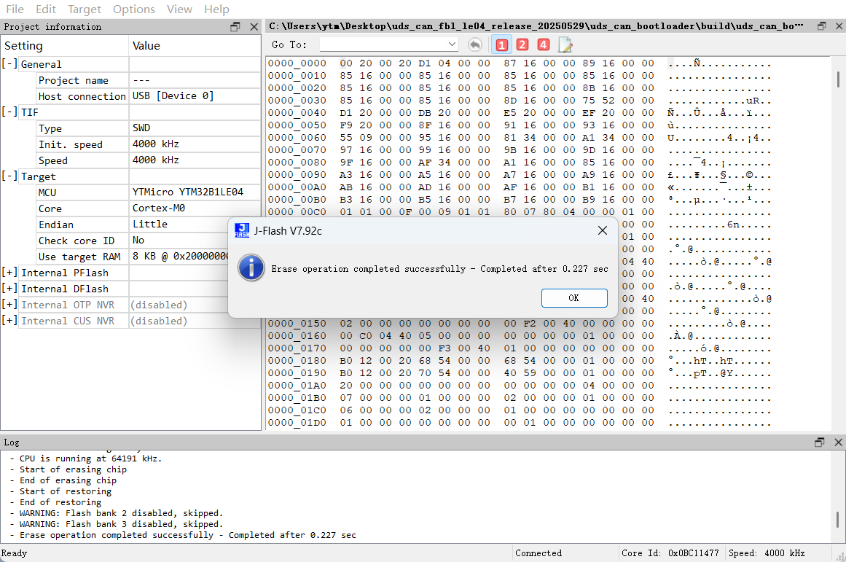846x562 pixels.
Task: Switch hex view to 4-byte width
Action: pyautogui.click(x=543, y=45)
